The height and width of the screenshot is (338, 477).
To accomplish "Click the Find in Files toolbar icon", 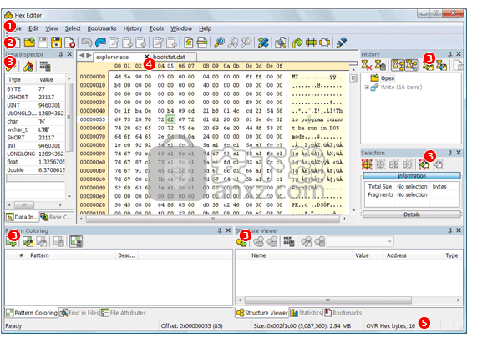I will tap(280, 43).
